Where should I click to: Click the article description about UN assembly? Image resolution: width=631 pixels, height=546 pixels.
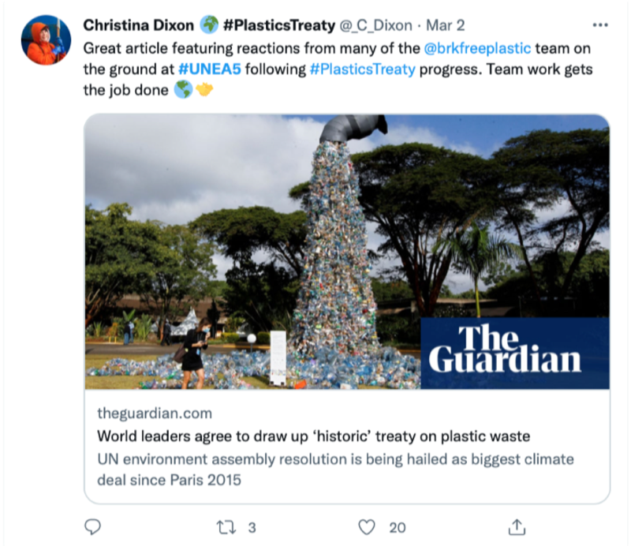point(335,469)
